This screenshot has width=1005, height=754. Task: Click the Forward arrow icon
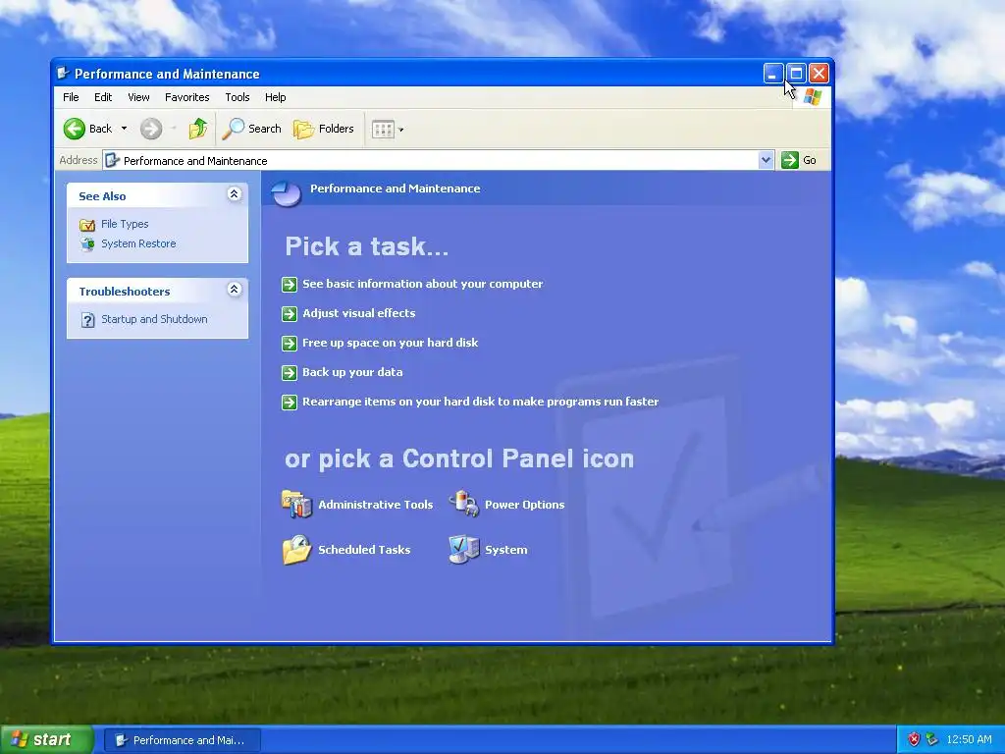click(151, 129)
